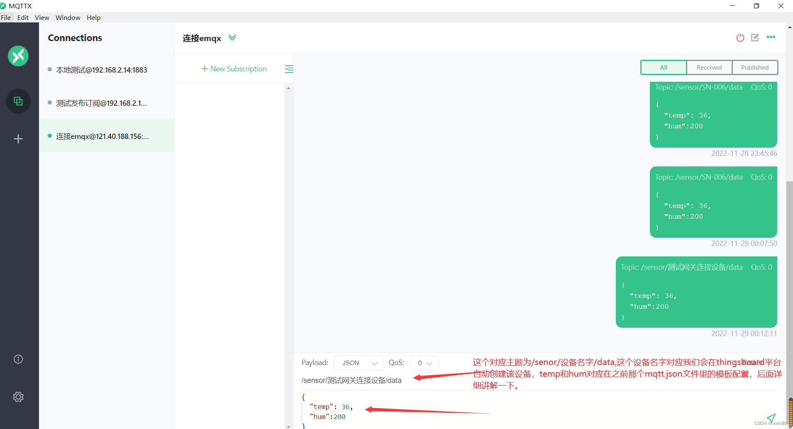Screen dimensions: 793x429
Task: Click message bubble dated 2022-11-28 23:45:46
Action: 713,114
